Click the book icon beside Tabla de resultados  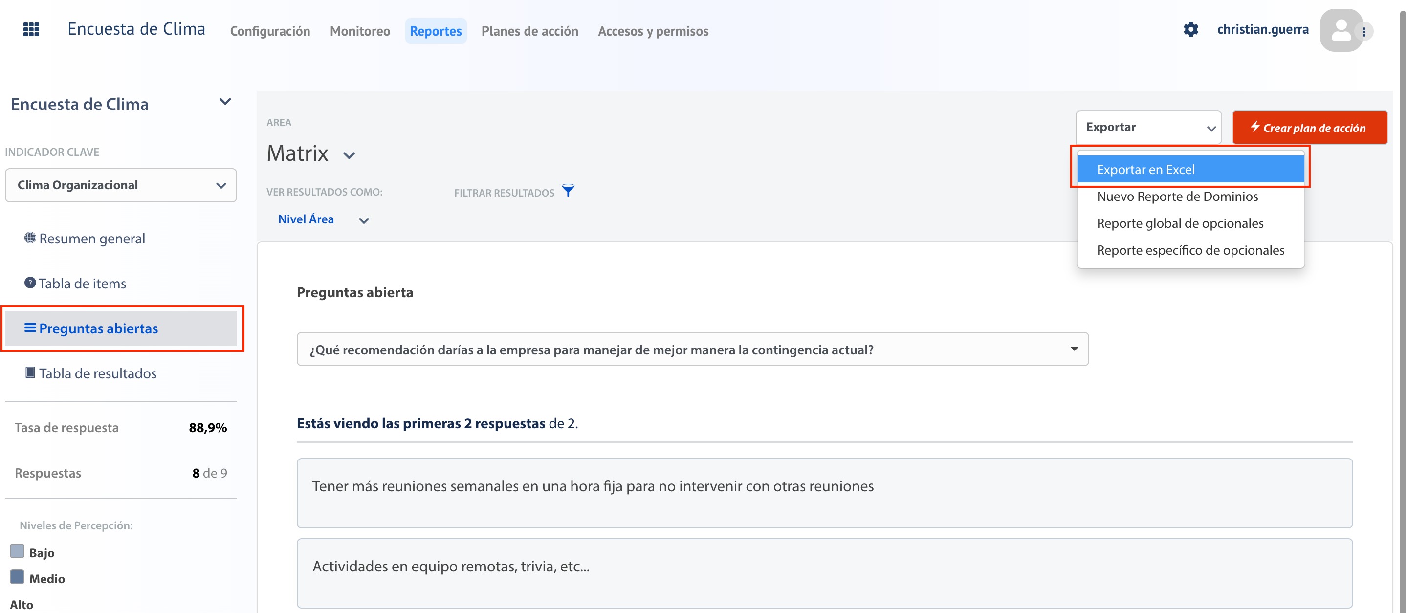pos(30,372)
